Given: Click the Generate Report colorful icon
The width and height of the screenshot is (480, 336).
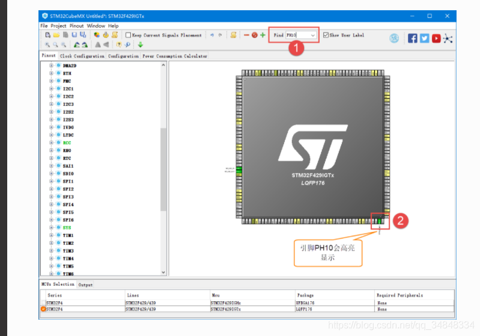Looking at the screenshot, I should pos(97,35).
